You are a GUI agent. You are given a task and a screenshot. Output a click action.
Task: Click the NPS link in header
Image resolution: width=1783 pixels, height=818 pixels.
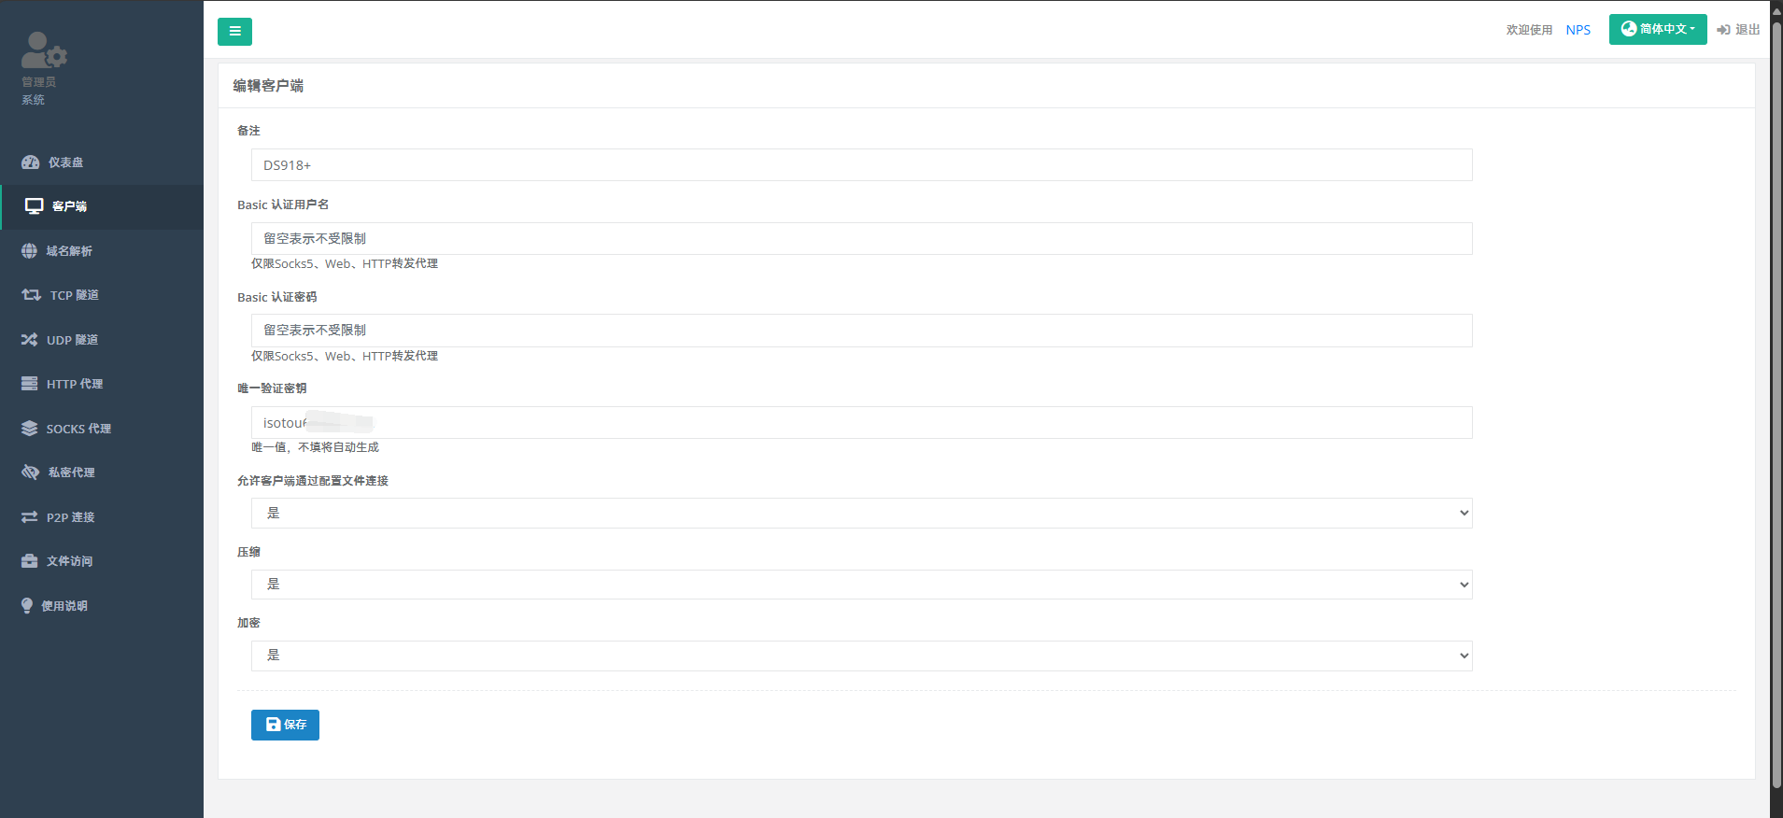(1578, 30)
